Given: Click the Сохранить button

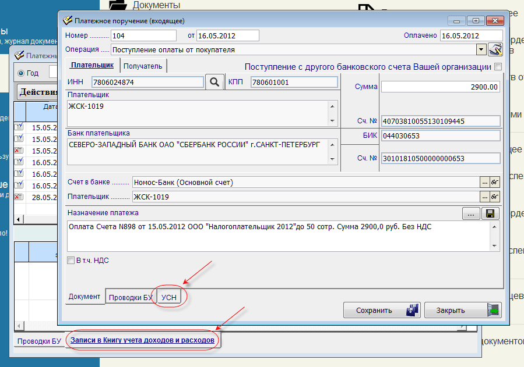Looking at the screenshot, I should coord(382,311).
